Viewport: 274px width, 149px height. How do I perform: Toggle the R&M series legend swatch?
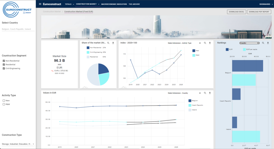(194, 55)
